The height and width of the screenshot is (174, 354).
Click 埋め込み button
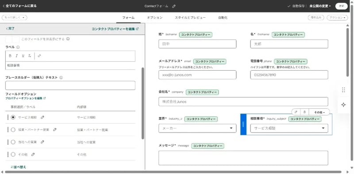(316, 18)
